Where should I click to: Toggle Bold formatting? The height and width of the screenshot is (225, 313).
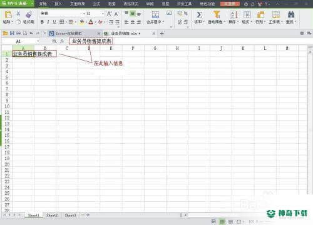(42, 22)
